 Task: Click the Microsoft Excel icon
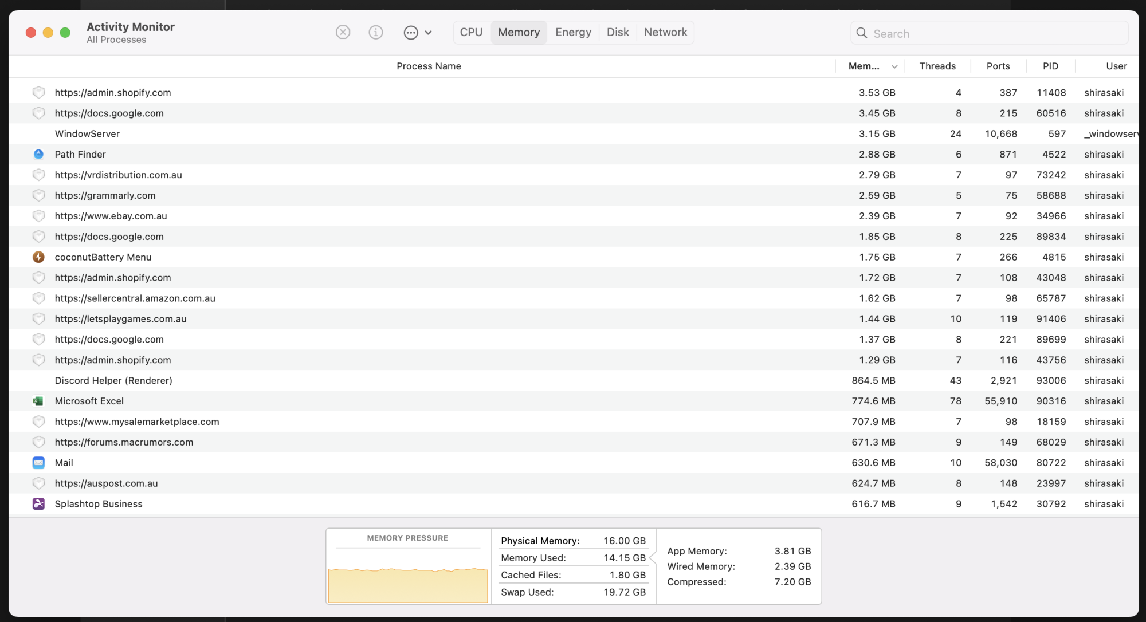[38, 401]
